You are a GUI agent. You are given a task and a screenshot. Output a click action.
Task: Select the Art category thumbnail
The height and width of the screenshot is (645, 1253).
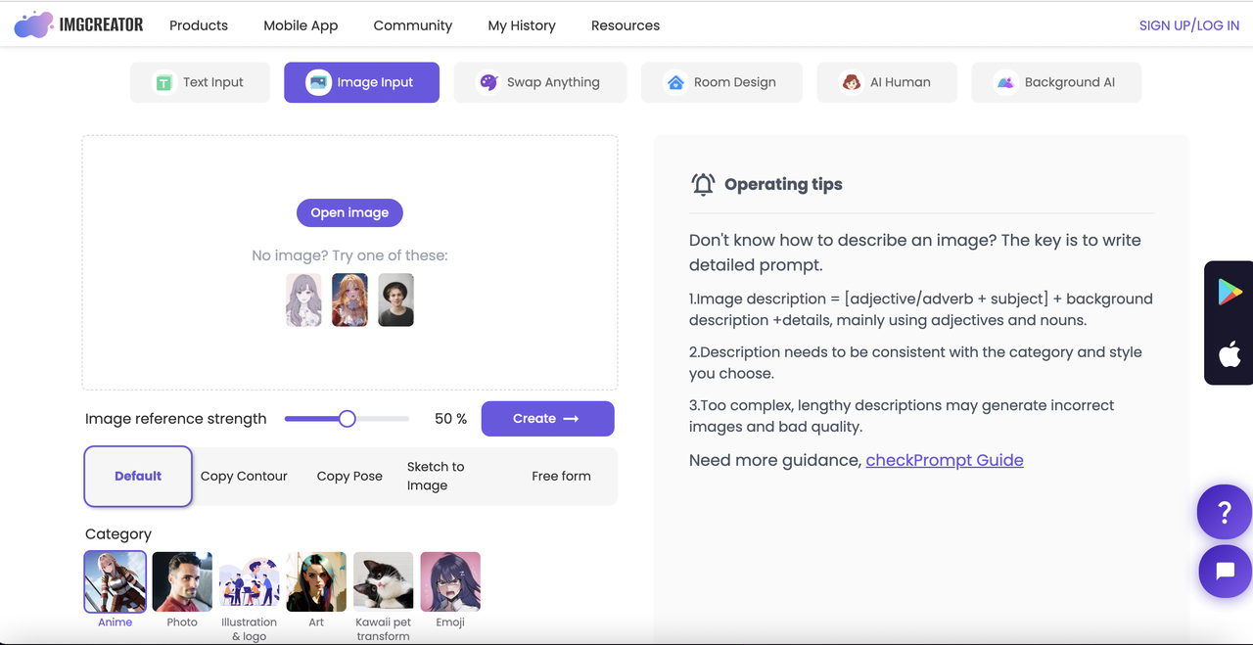[x=316, y=581]
